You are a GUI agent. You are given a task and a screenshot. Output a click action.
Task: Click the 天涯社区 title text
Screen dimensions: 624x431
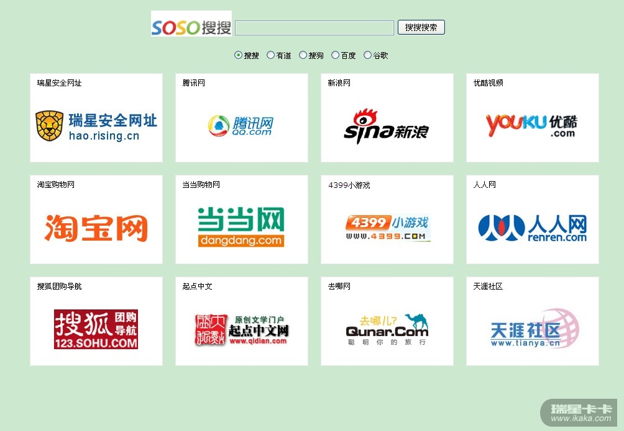point(489,287)
